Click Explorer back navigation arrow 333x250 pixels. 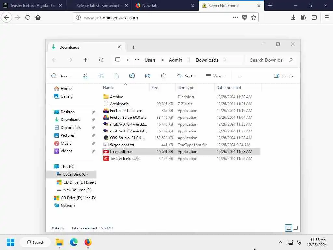(54, 60)
